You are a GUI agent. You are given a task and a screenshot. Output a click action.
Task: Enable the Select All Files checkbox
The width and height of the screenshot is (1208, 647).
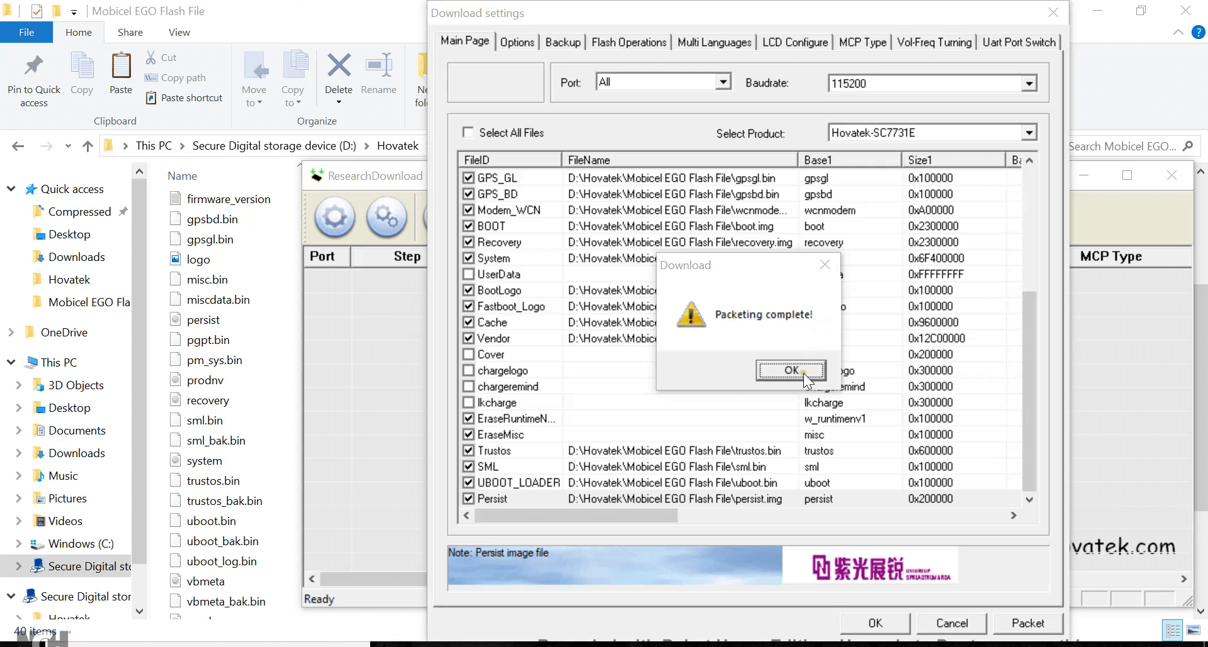pyautogui.click(x=468, y=133)
